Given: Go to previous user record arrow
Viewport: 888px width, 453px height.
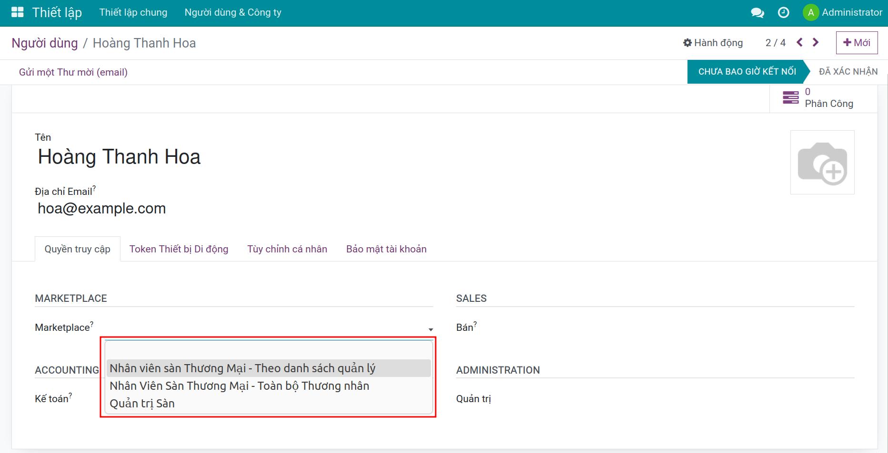Looking at the screenshot, I should [799, 43].
